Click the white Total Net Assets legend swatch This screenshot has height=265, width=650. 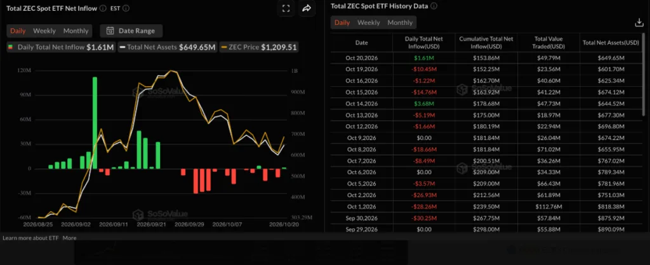click(123, 47)
